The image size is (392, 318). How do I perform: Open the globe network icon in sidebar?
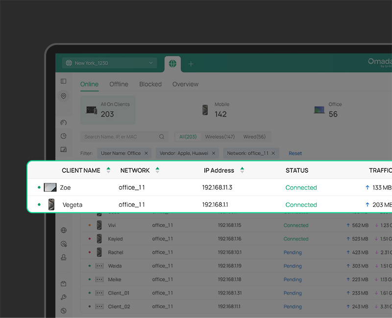(x=64, y=229)
